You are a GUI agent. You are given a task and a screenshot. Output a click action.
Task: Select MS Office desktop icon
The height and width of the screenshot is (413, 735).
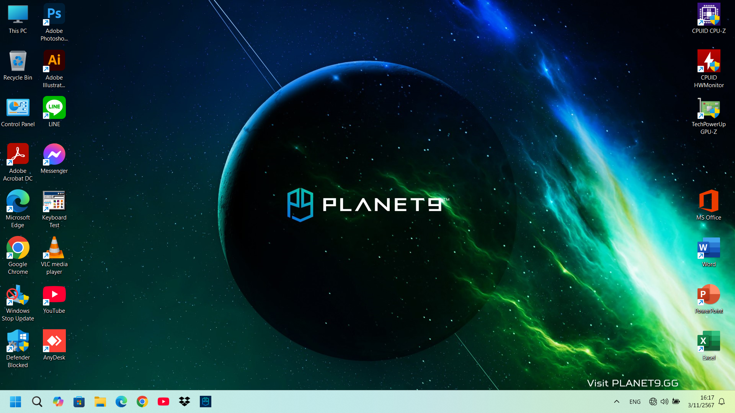[x=709, y=205]
